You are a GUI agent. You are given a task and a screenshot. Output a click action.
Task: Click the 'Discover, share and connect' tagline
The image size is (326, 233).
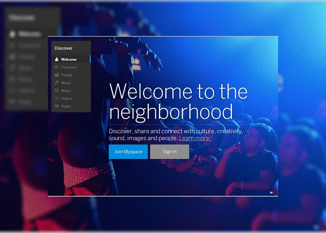point(176,135)
